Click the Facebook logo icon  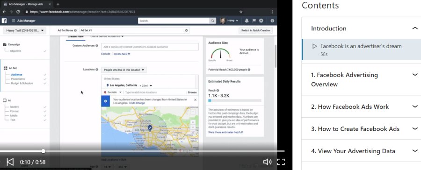4,21
